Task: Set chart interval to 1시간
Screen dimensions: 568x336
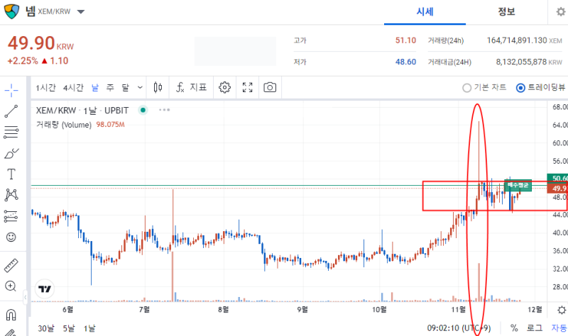Action: pos(45,87)
